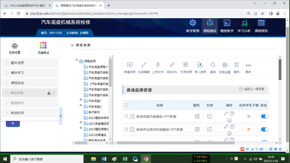Move up 奥迪传动系统机械基础-PPT教案 row
290x163 pixels.
point(232,127)
